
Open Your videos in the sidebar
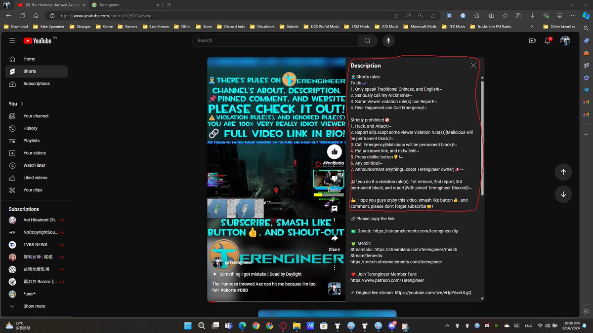(37, 153)
